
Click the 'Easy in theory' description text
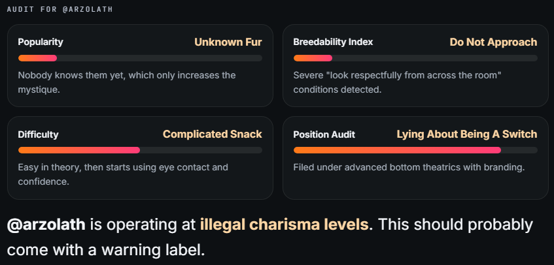click(123, 174)
